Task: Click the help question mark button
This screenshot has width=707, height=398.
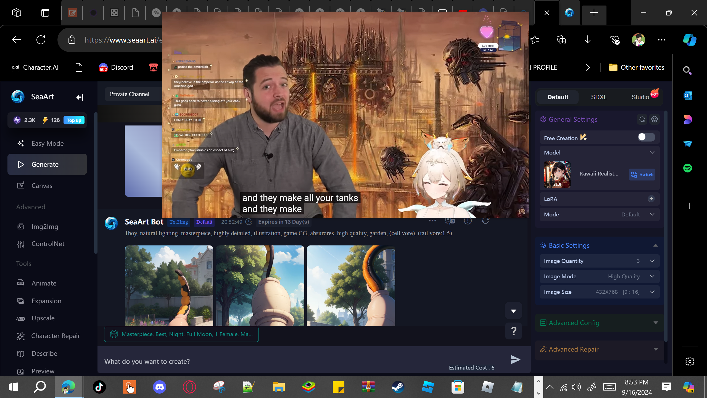Action: pyautogui.click(x=513, y=331)
